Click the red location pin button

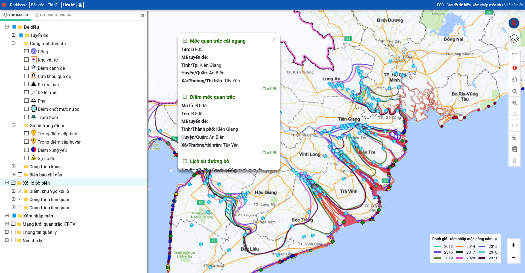514,23
